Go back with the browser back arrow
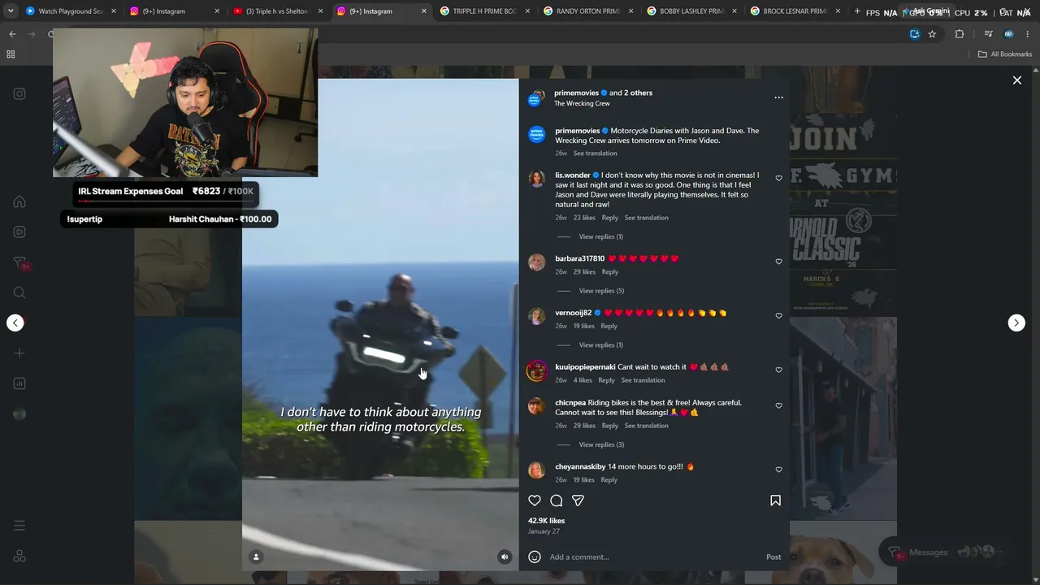Screen dimensions: 1040x585 tap(12, 34)
